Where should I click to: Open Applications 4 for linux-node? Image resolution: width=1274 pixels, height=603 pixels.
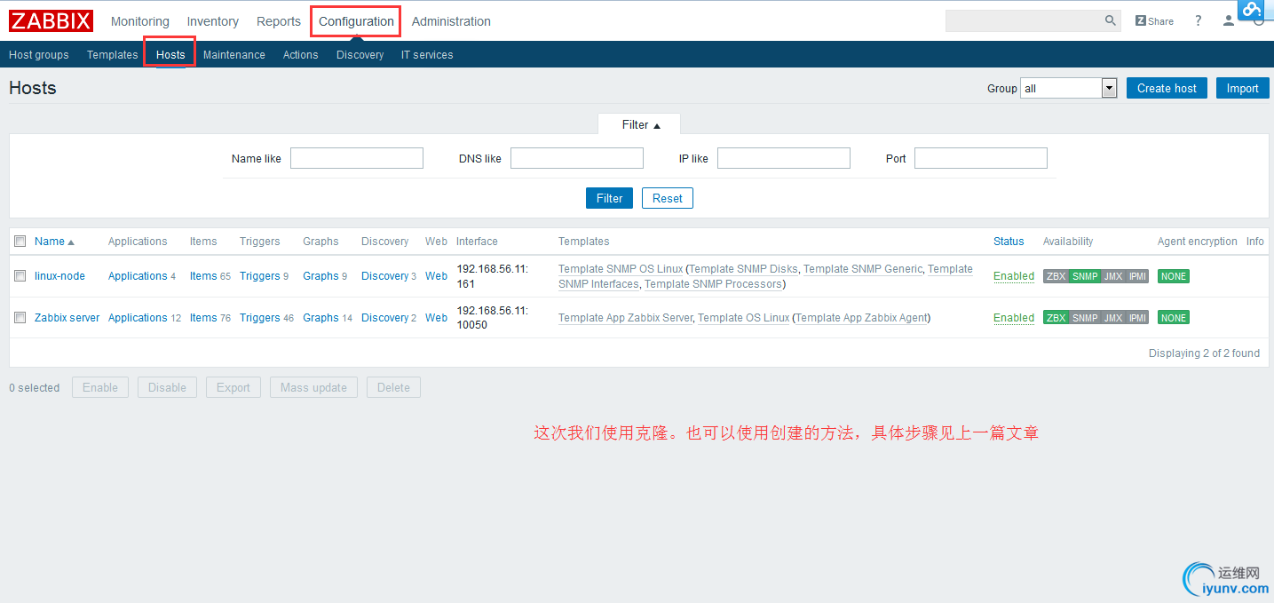[138, 276]
